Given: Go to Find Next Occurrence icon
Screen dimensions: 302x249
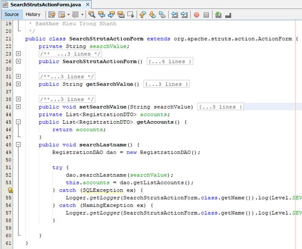Looking at the screenshot, I should [x=111, y=14].
